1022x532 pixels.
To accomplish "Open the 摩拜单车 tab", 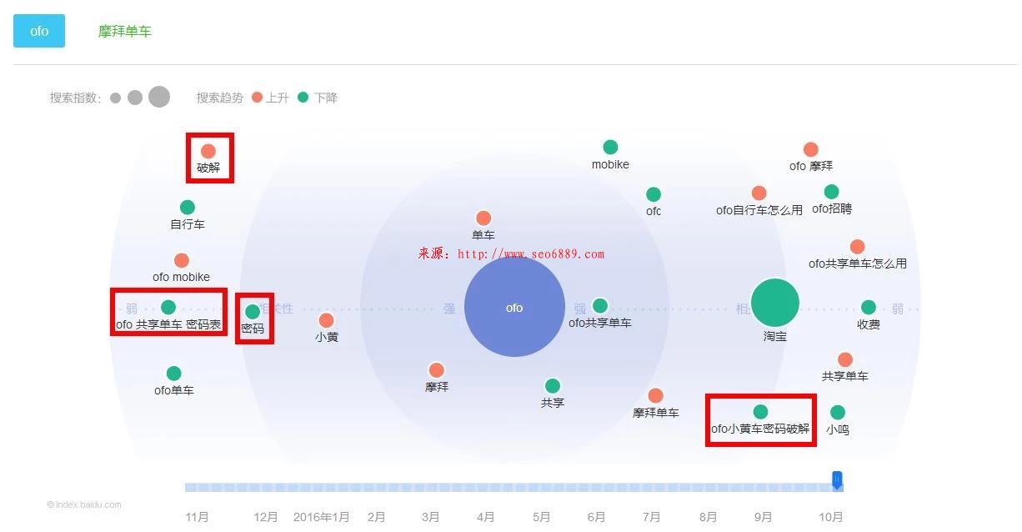I will point(124,31).
